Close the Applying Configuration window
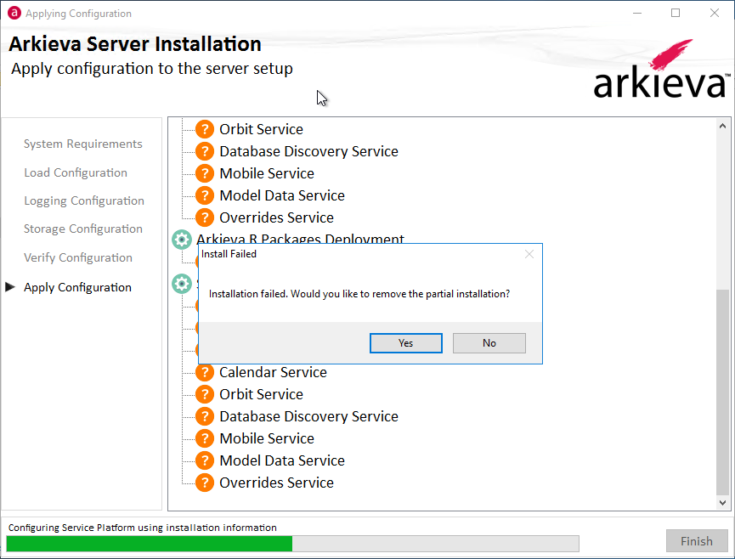The height and width of the screenshot is (559, 735). click(x=715, y=13)
